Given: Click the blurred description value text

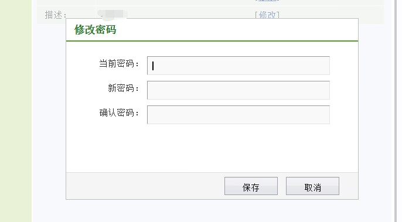Looking at the screenshot, I should point(113,15).
